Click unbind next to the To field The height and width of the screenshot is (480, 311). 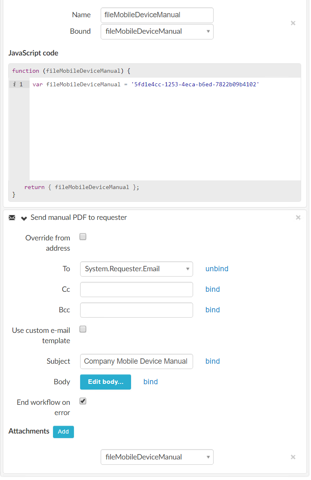[x=217, y=269]
